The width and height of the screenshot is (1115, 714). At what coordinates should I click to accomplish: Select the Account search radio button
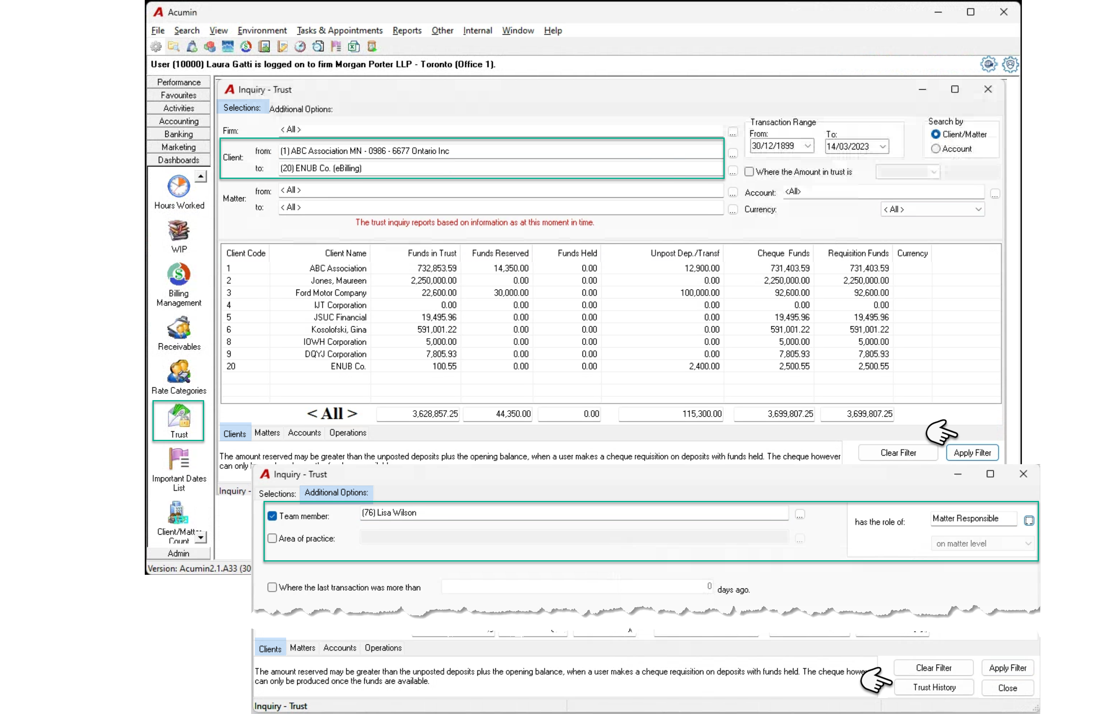coord(936,149)
